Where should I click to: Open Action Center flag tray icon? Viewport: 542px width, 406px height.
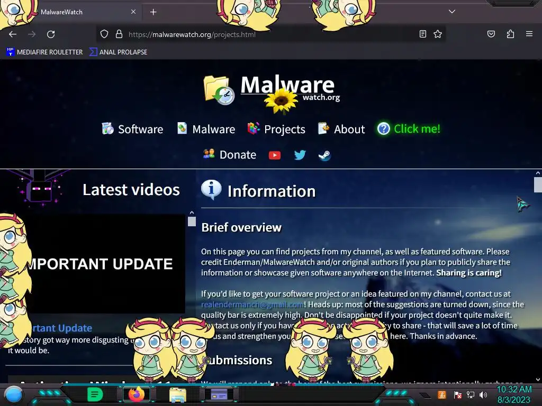click(458, 394)
